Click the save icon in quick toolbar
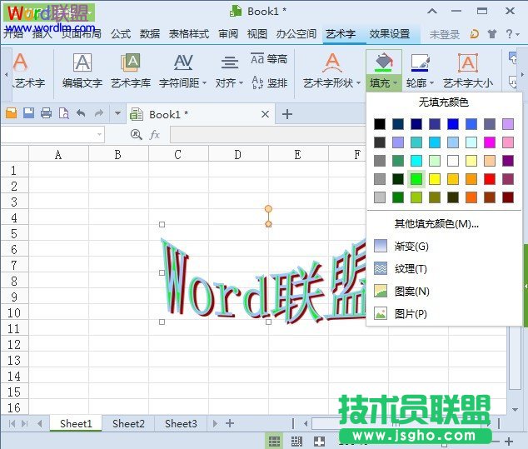 click(x=28, y=113)
